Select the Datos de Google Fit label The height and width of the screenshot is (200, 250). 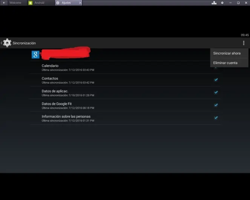pos(57,104)
